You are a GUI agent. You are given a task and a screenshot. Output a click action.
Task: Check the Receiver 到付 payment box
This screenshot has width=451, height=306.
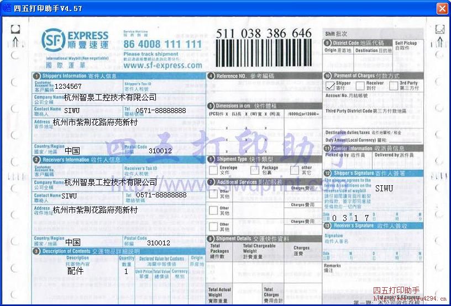tap(360, 85)
